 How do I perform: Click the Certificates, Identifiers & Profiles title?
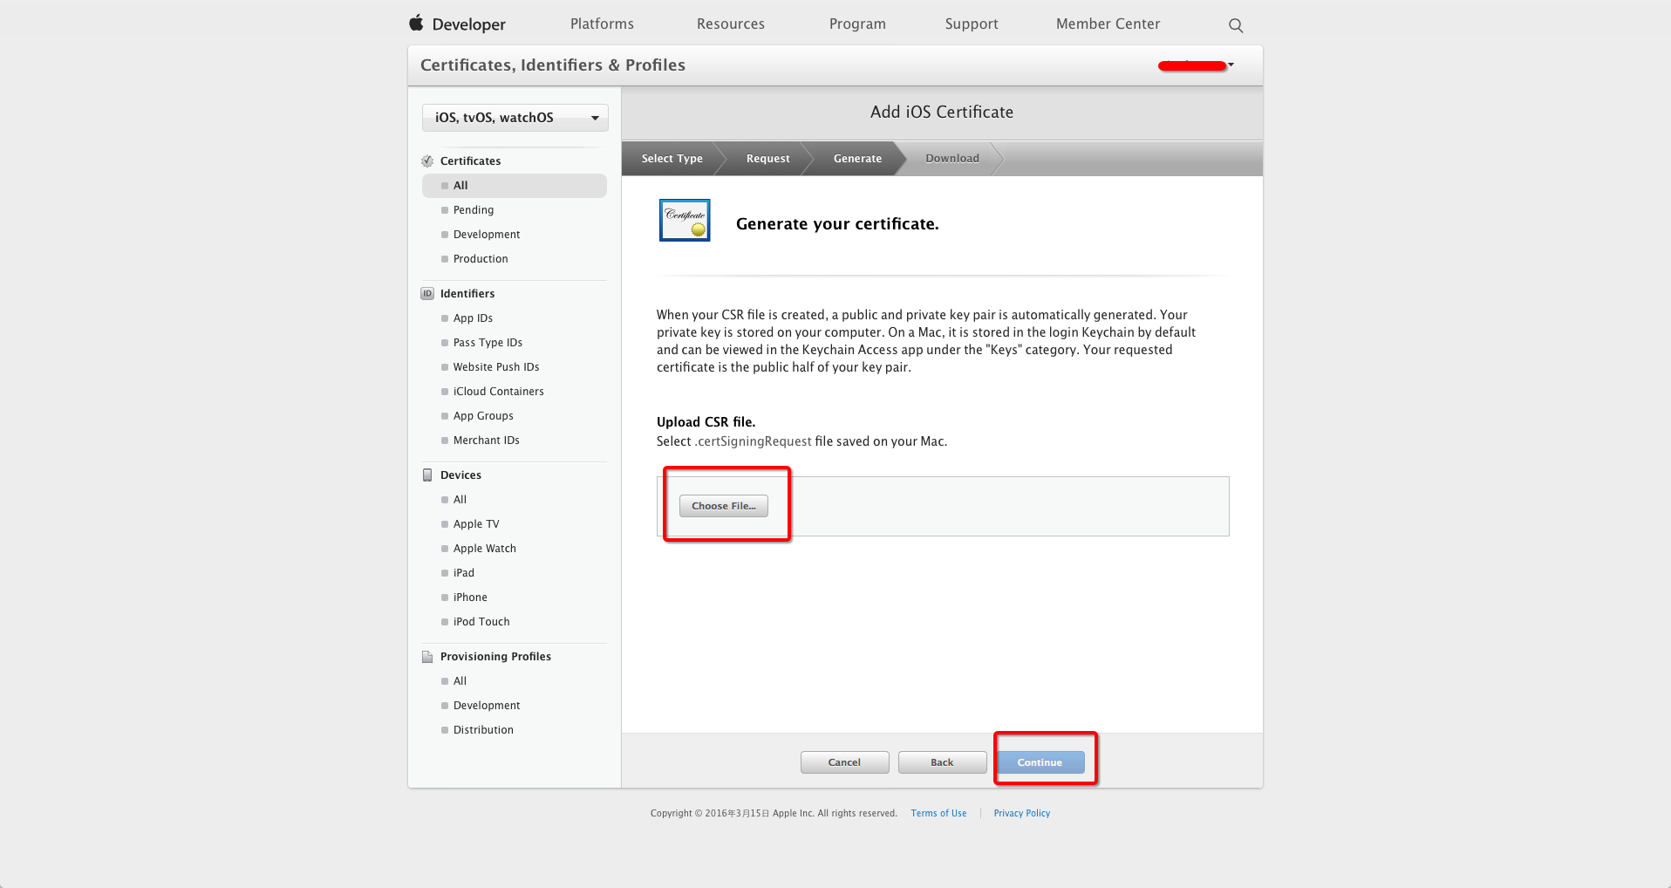pos(553,65)
